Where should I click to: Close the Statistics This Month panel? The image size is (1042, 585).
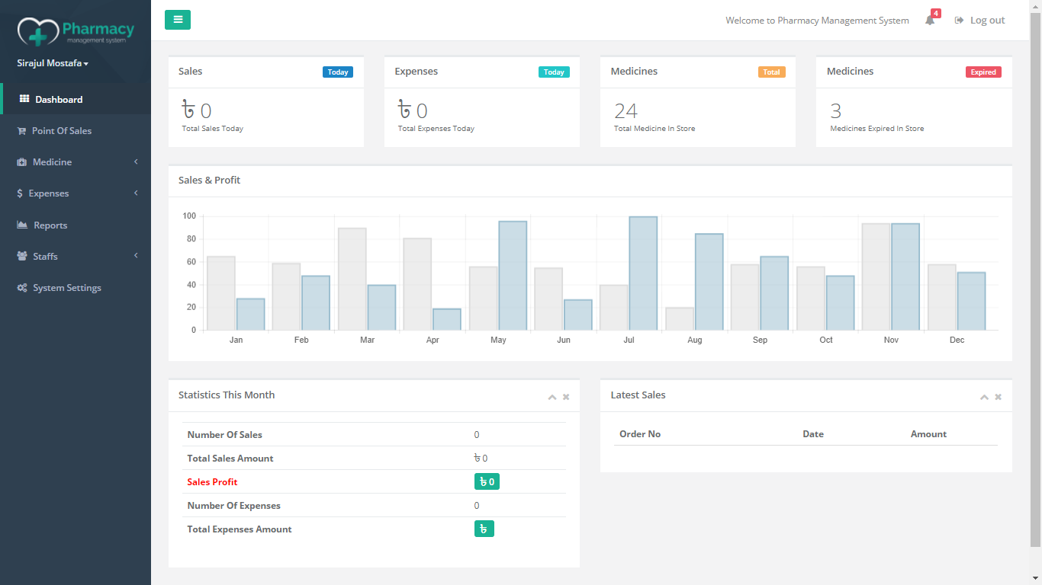tap(566, 397)
